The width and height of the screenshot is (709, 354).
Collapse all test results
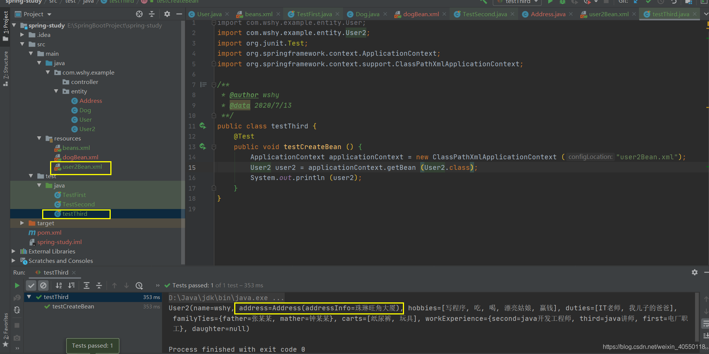tap(99, 285)
